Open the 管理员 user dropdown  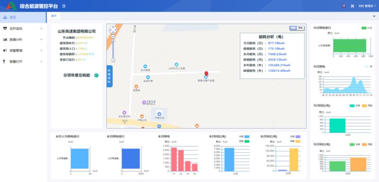tap(367, 6)
